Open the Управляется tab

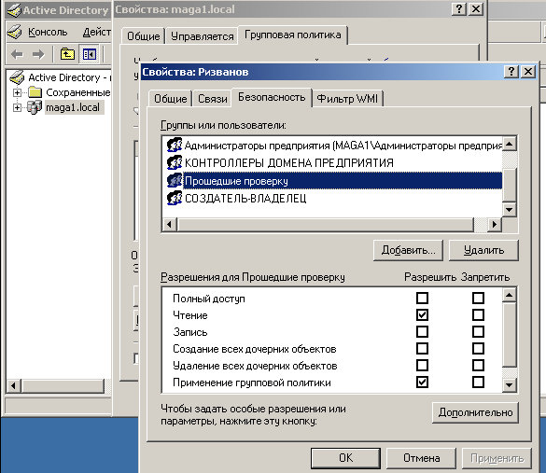202,36
